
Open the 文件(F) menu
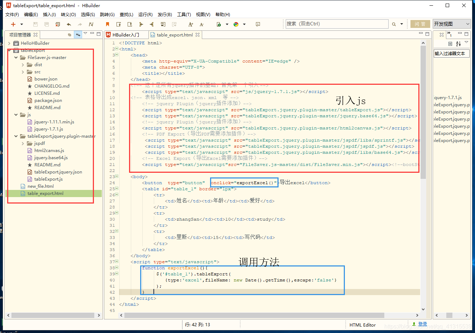(x=12, y=15)
